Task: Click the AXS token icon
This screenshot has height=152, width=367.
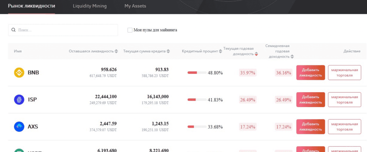Action: click(x=19, y=127)
